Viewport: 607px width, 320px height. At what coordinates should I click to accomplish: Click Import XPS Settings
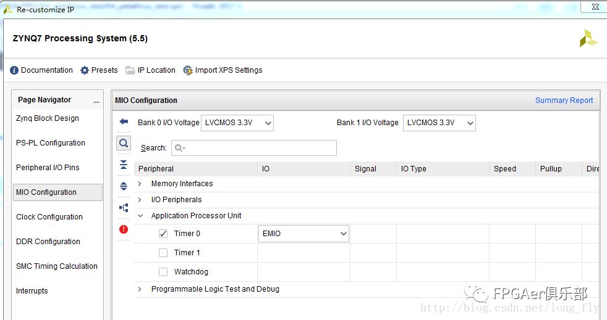coord(223,70)
